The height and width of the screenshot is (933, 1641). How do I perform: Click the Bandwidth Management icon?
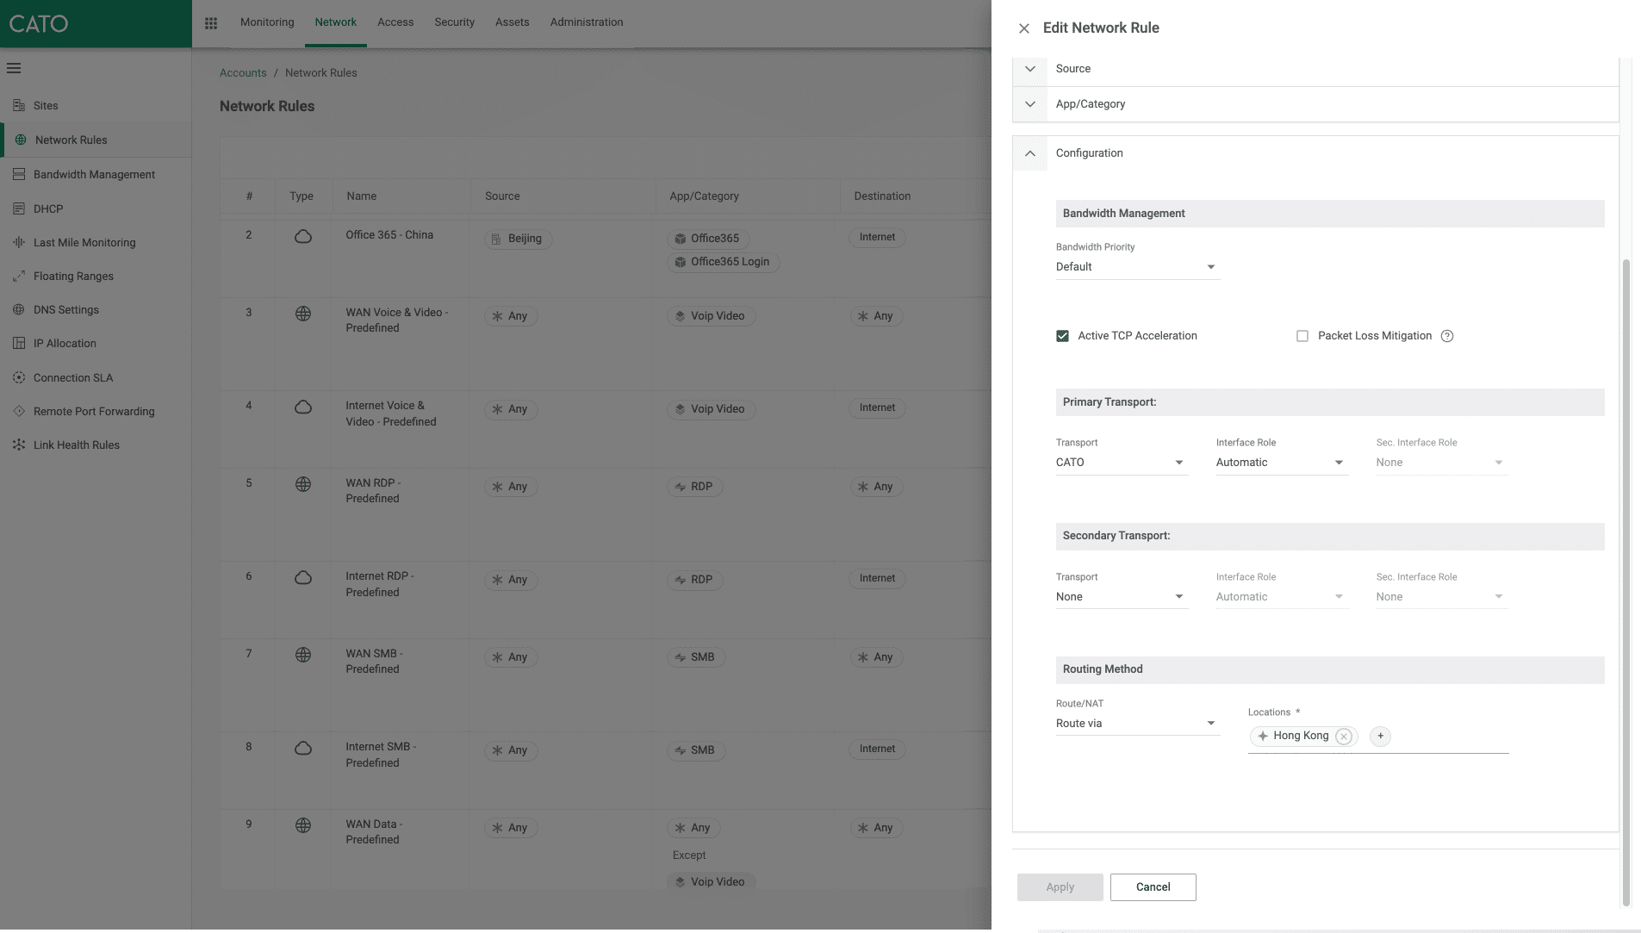coord(19,174)
